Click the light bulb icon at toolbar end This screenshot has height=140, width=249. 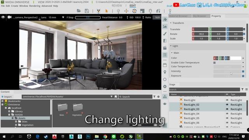tap(170, 11)
